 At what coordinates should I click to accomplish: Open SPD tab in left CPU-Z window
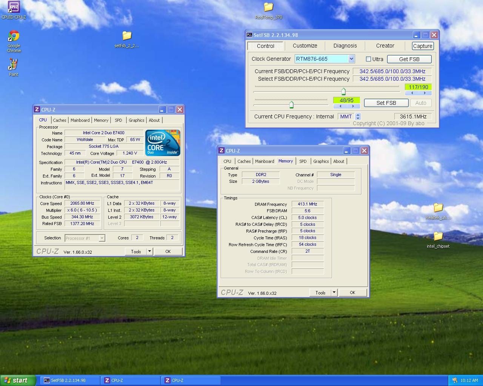[x=118, y=120]
